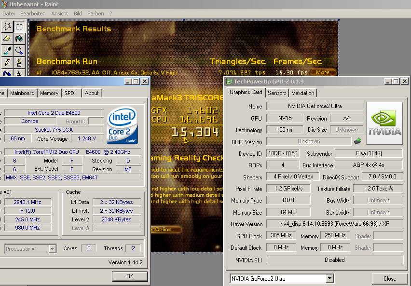Open the Bearbeiten menu
Screen dimensions: 411x286
click(x=33, y=14)
